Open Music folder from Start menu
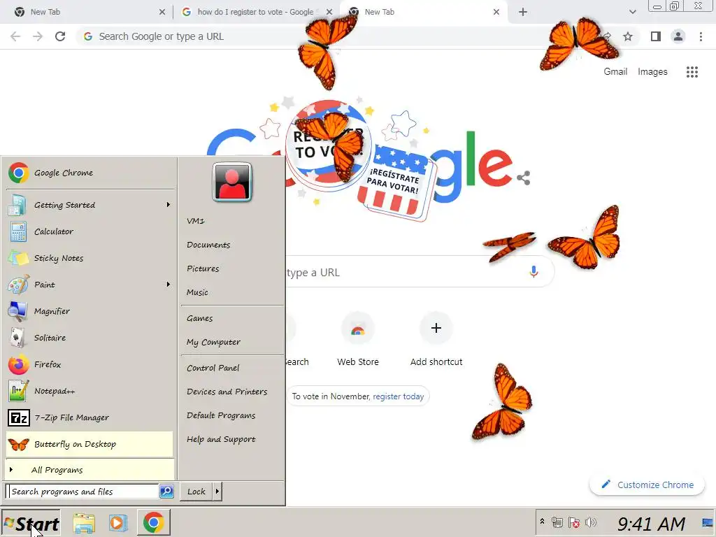716x537 pixels. (197, 292)
